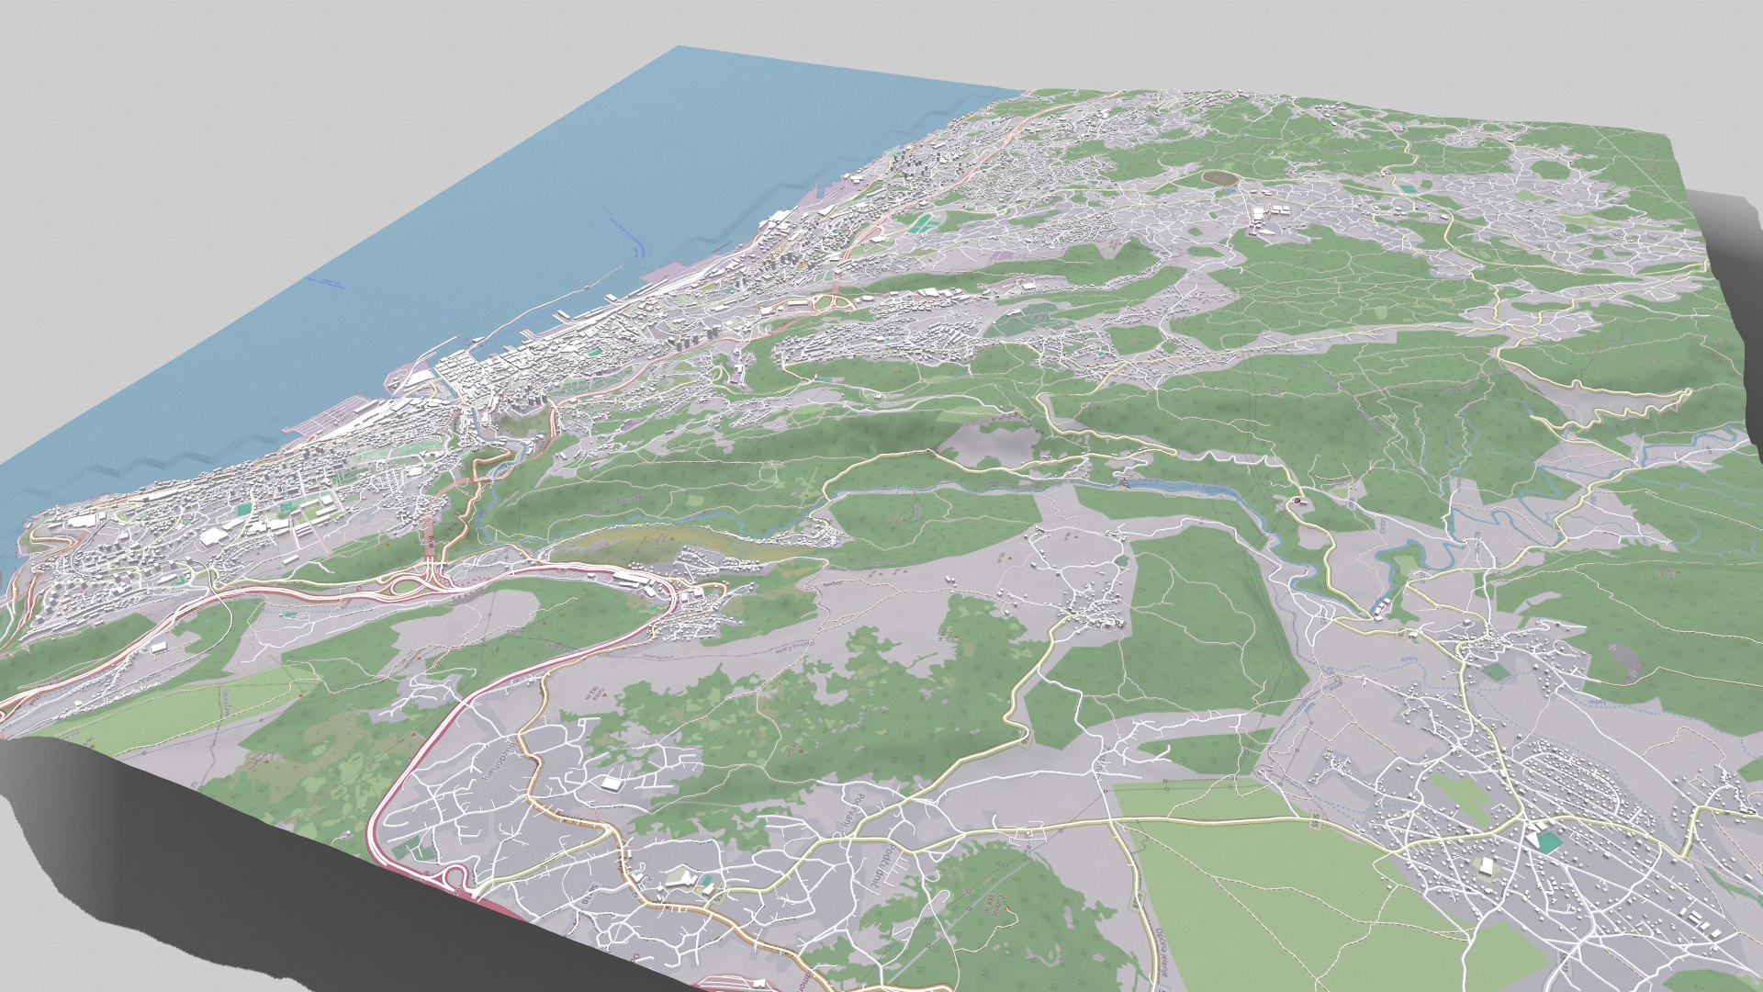Viewport: 1763px width, 992px height.
Task: Click the Čudnić 388 m peak label
Action: (x=992, y=908)
